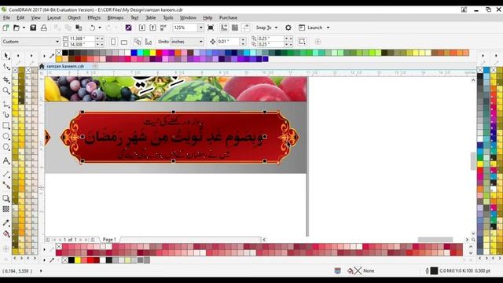Select the Artistic Media tool
The image size is (503, 283).
tap(6, 115)
